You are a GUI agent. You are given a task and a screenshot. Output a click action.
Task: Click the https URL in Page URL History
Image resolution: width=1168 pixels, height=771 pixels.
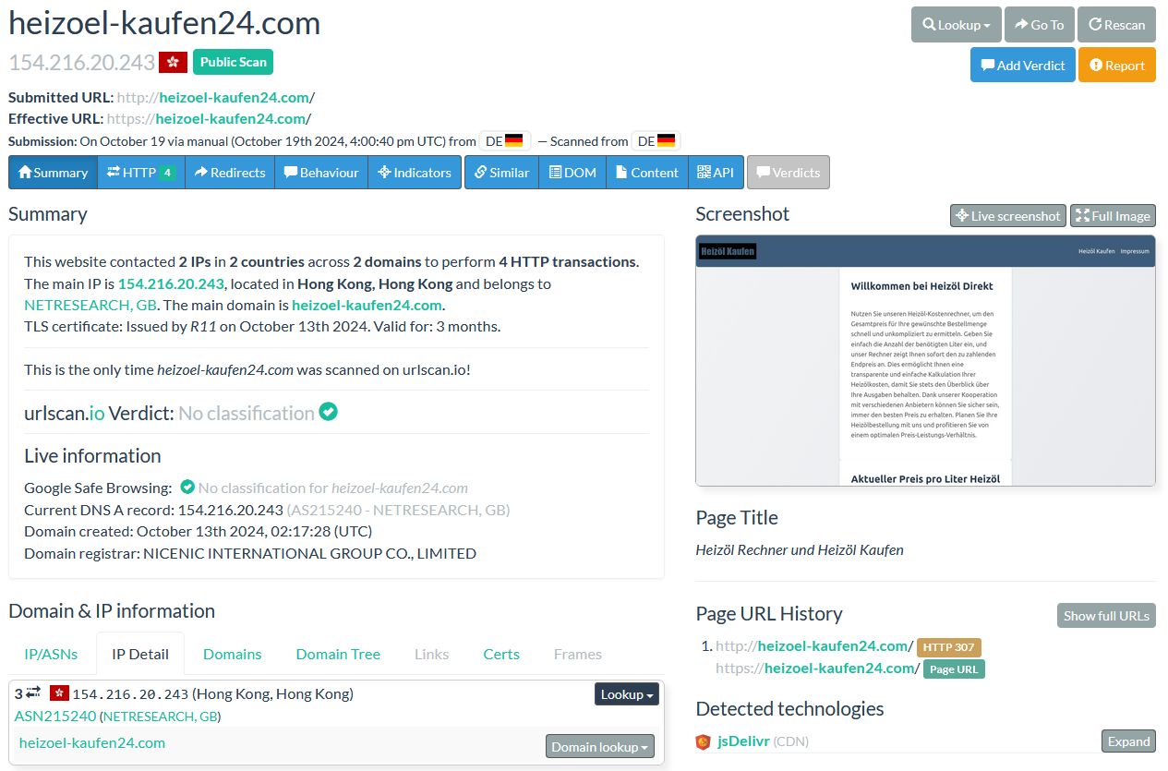coord(818,668)
